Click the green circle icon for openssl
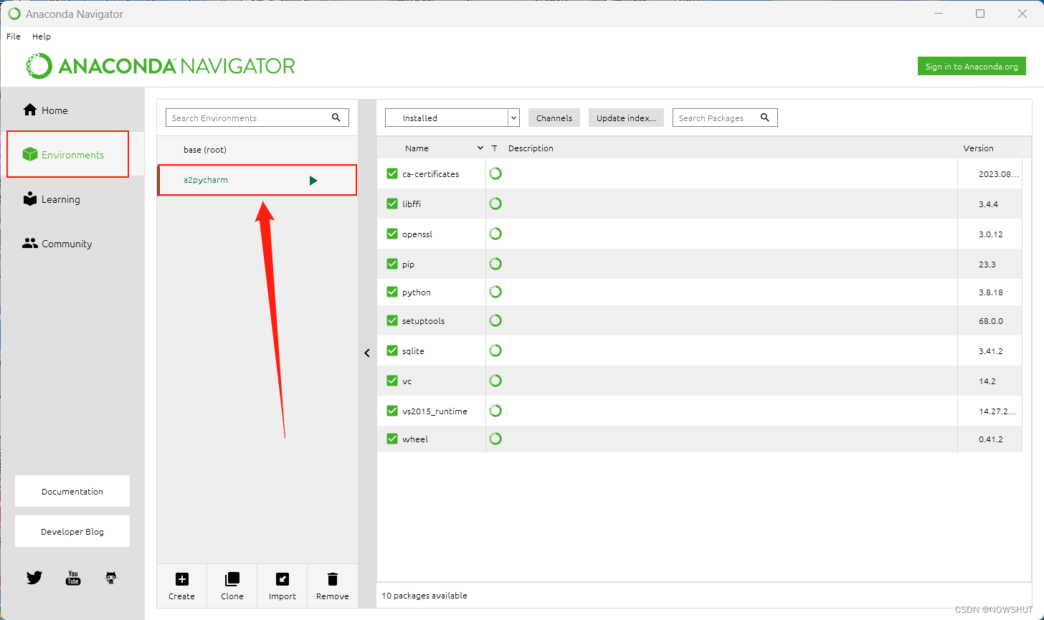 [495, 234]
